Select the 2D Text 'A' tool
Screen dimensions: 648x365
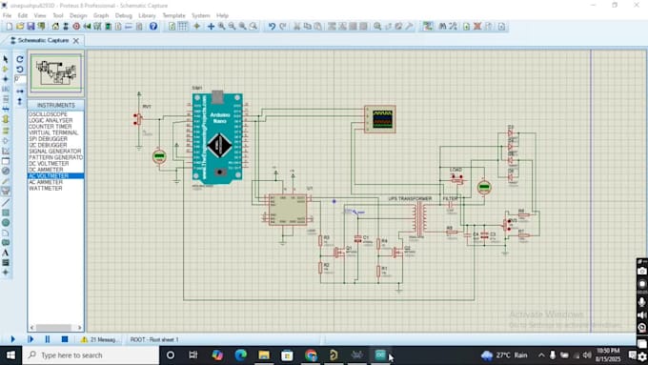click(6, 253)
